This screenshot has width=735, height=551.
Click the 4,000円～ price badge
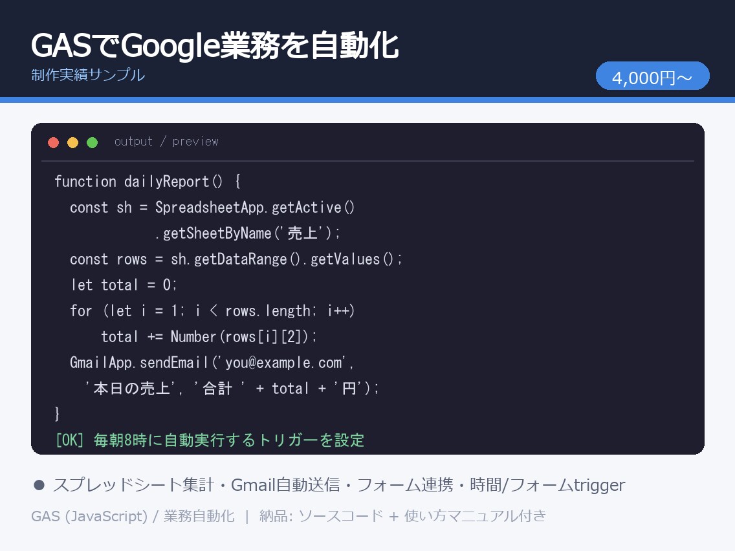pyautogui.click(x=652, y=76)
